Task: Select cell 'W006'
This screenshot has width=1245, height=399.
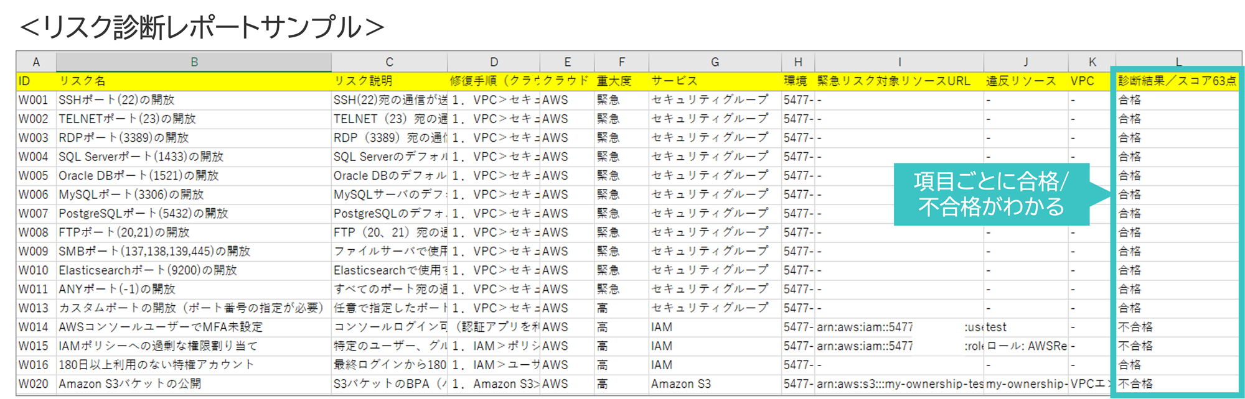Action: coord(36,195)
